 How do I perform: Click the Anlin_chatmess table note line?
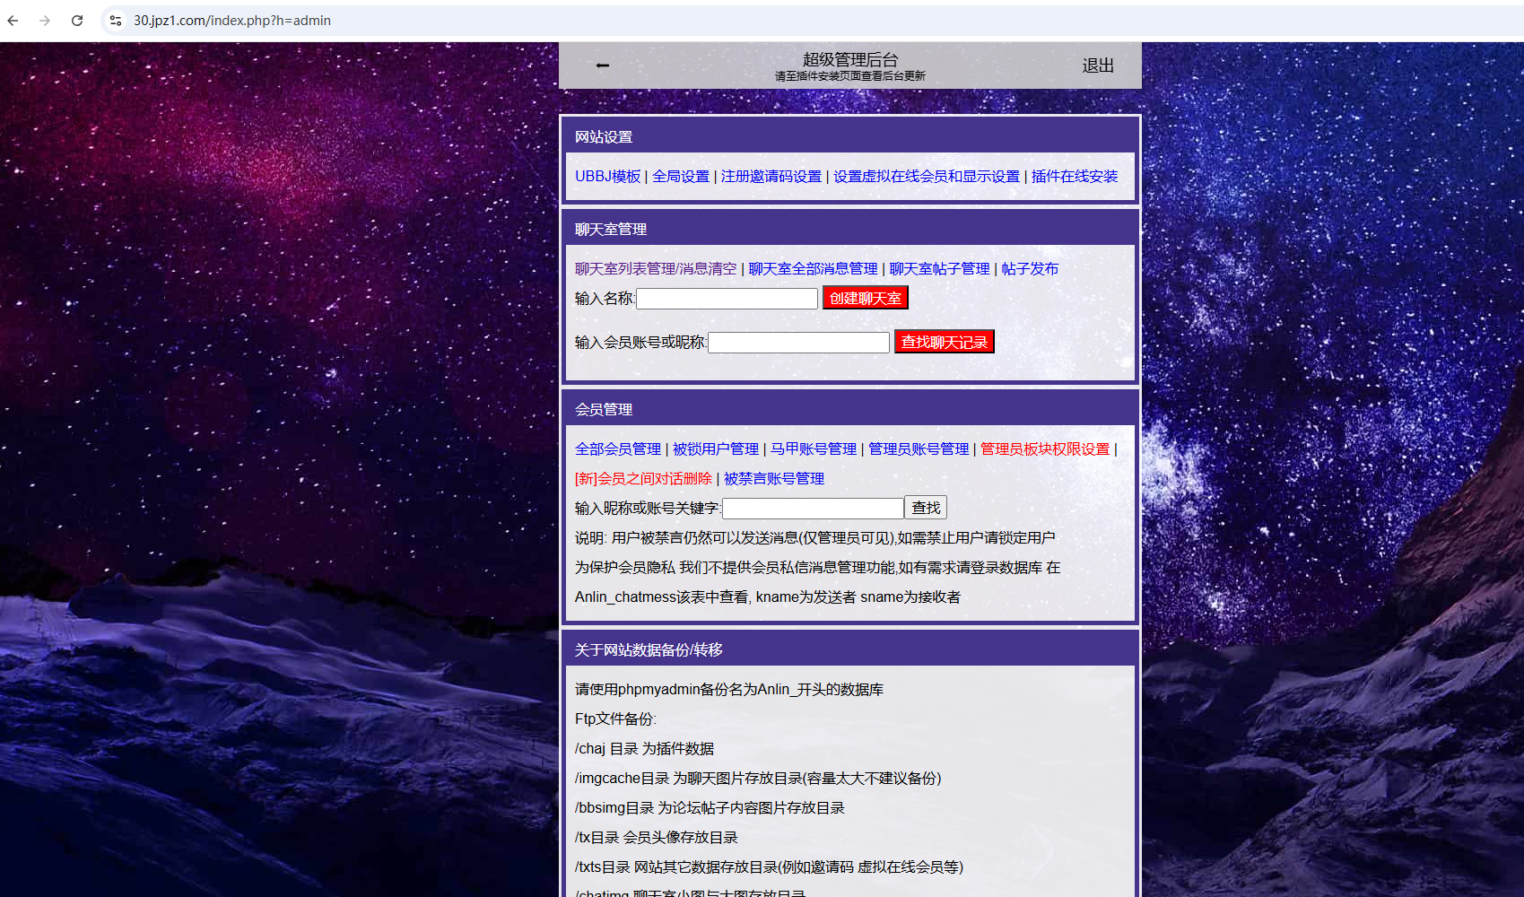[x=768, y=597]
